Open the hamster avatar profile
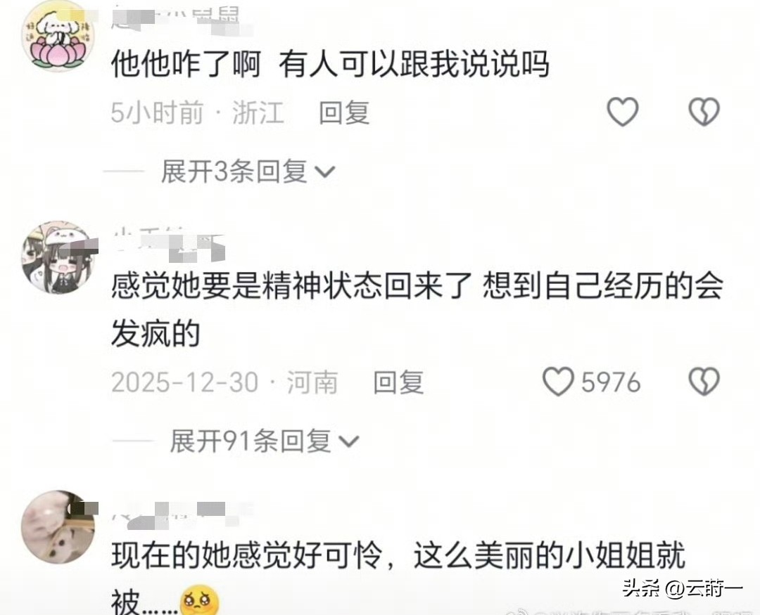Screen dimensions: 760x615 (58, 527)
